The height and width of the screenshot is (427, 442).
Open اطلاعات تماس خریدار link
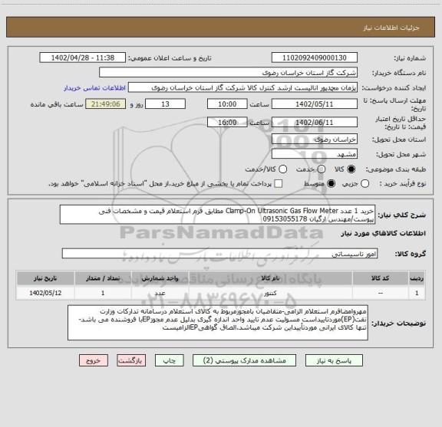click(94, 88)
